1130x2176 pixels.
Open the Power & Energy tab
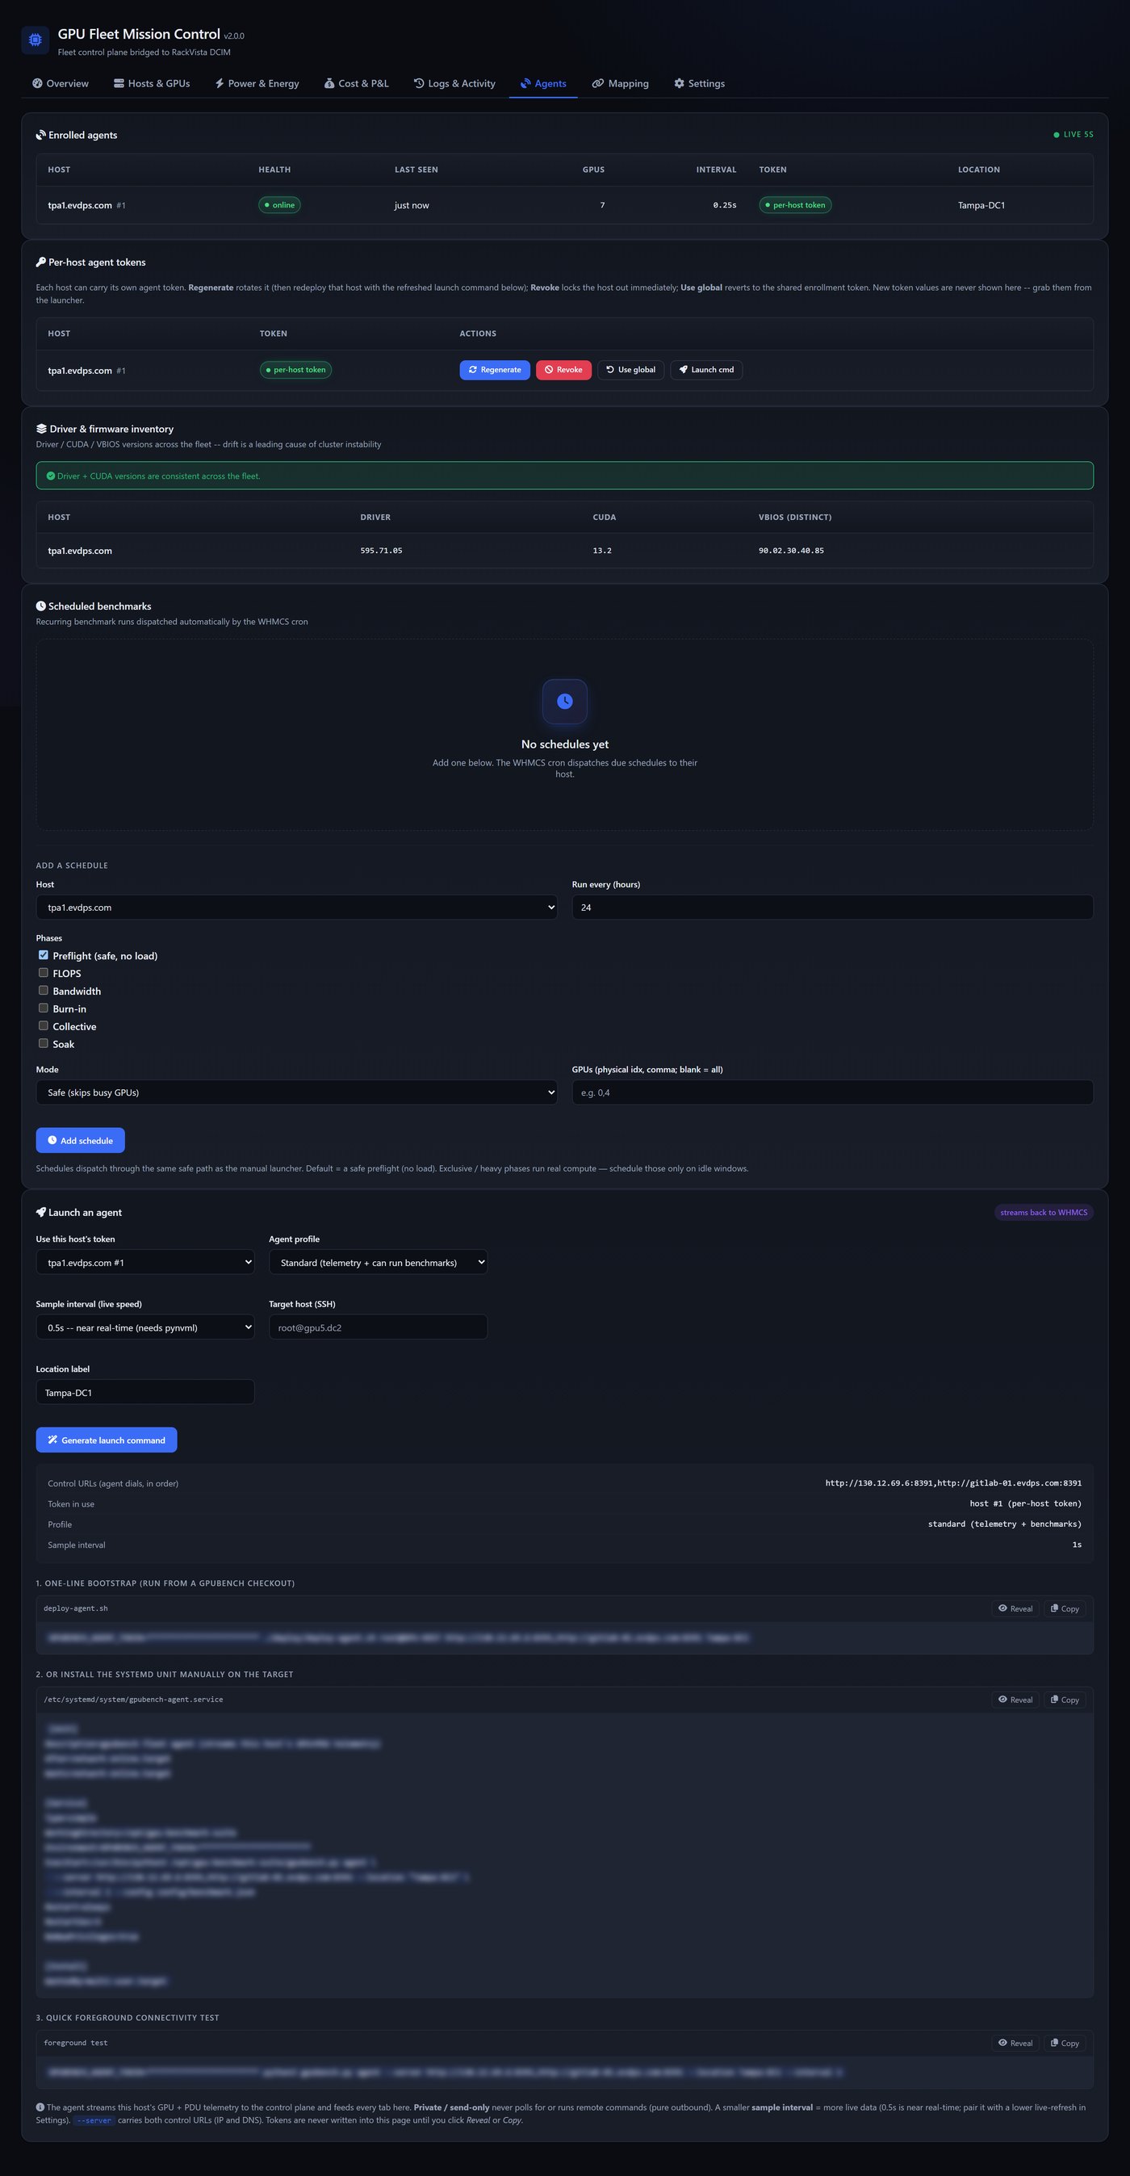tap(257, 84)
